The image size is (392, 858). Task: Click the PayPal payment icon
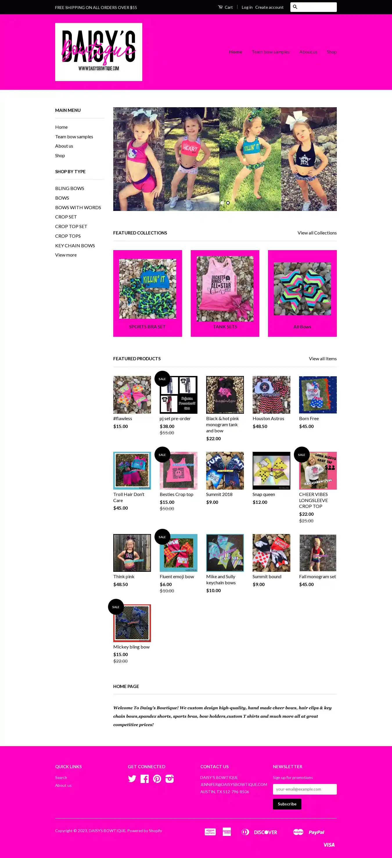316,832
